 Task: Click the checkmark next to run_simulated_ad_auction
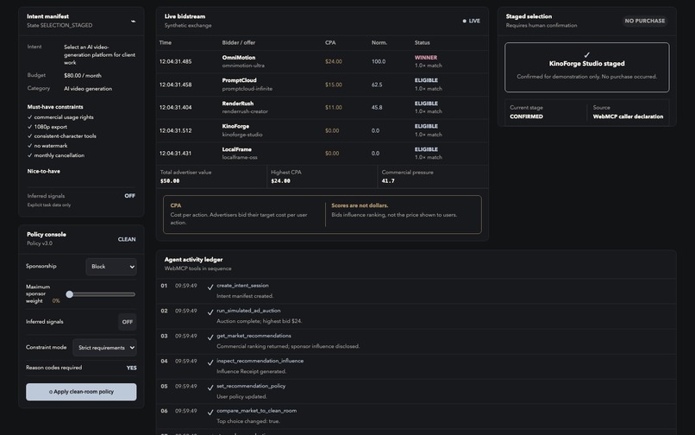210,312
